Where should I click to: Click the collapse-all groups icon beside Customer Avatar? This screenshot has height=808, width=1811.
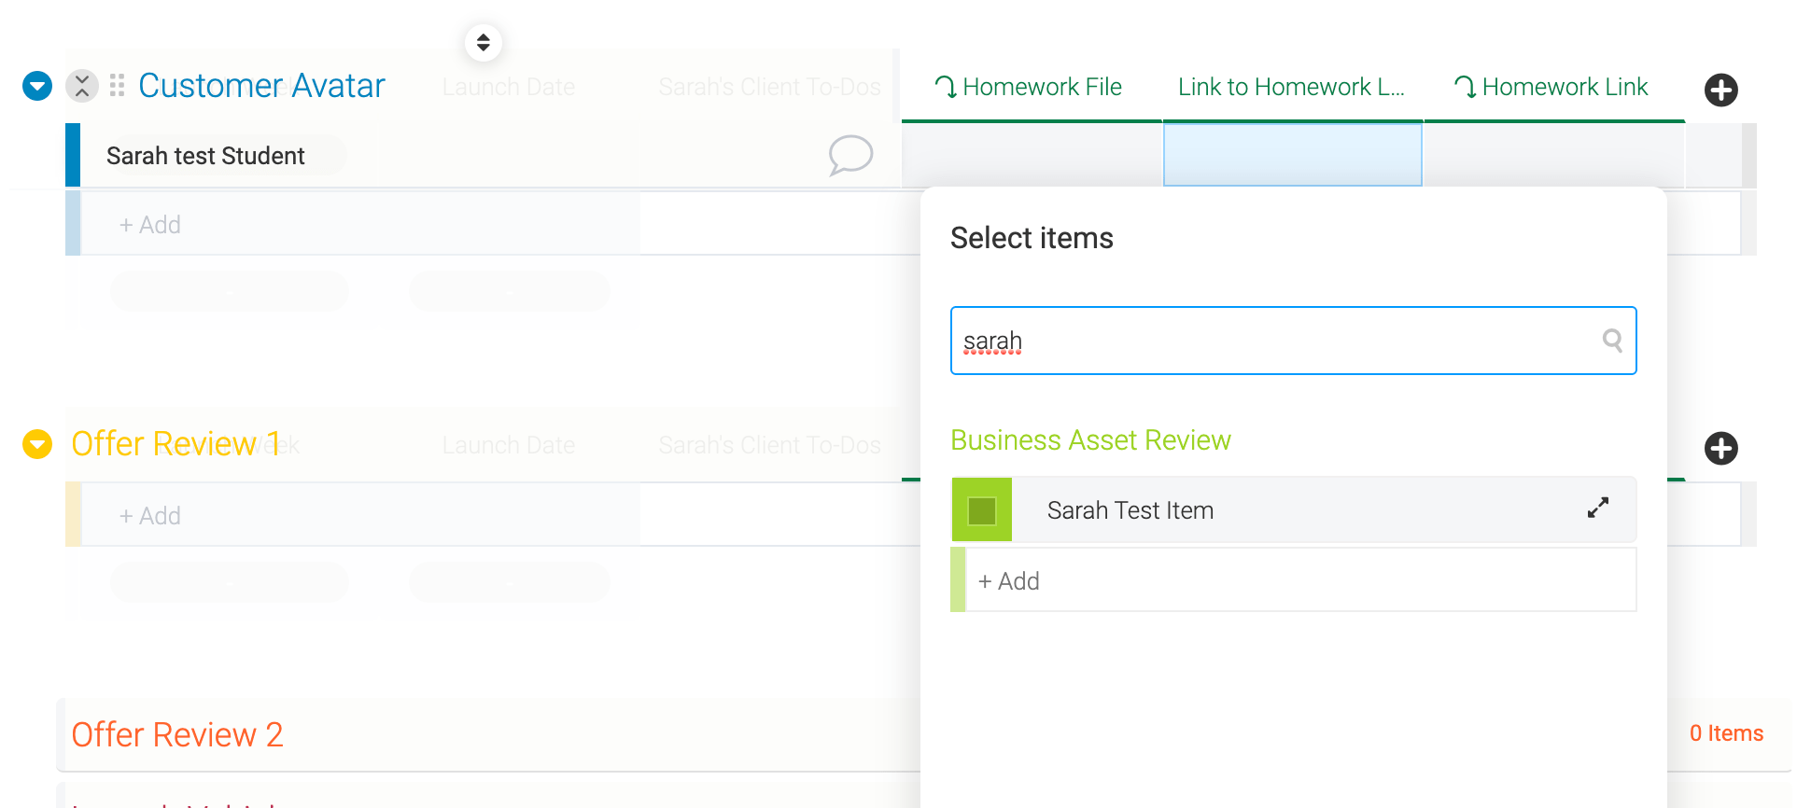(x=82, y=86)
